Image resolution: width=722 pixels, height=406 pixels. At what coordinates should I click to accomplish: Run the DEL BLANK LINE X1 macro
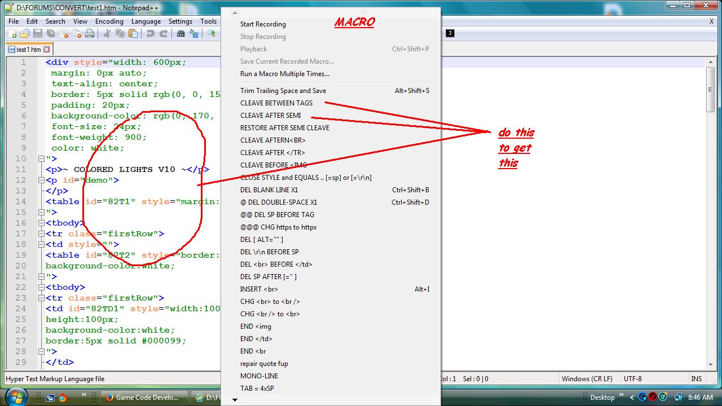[330, 190]
